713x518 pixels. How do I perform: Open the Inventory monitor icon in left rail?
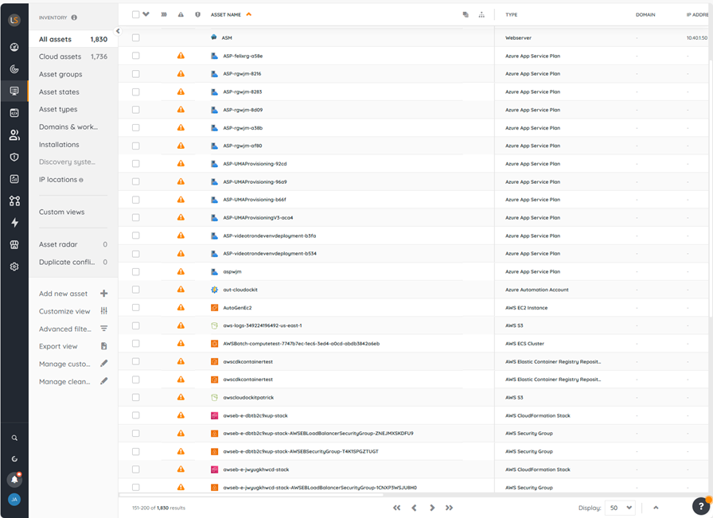click(14, 91)
